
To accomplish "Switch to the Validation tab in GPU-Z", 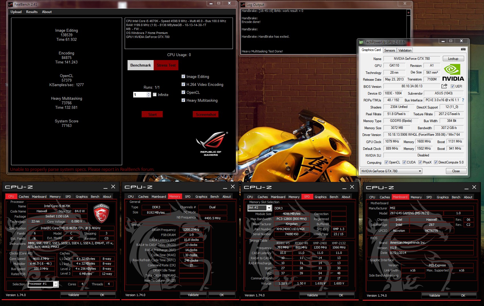I will [x=405, y=50].
